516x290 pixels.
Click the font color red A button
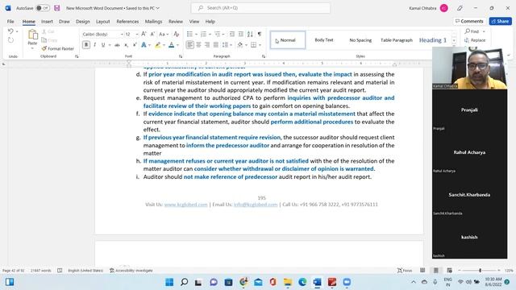click(x=171, y=45)
